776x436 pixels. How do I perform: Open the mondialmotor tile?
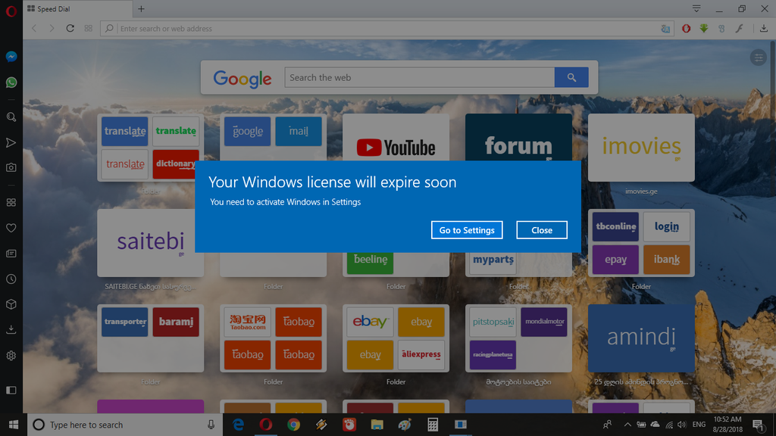pyautogui.click(x=544, y=322)
